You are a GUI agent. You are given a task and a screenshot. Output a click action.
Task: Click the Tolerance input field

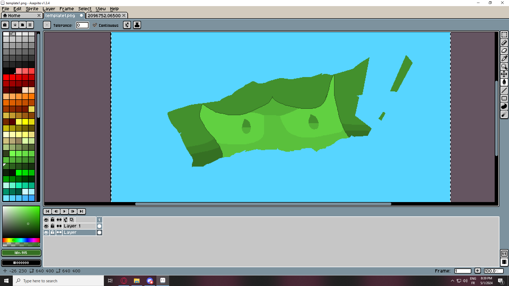(82, 25)
